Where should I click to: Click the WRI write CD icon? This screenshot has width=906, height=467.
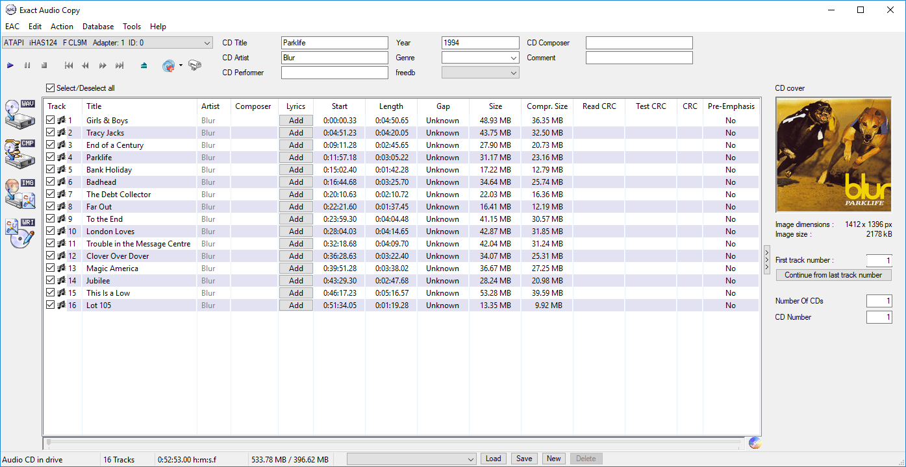click(x=19, y=233)
